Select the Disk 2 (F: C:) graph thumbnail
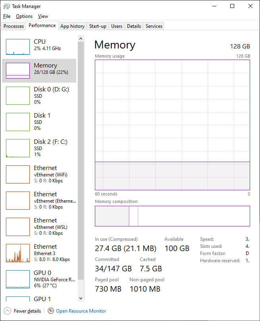 tap(18, 148)
